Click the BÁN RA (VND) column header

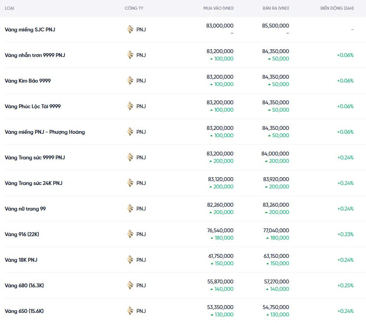(x=274, y=8)
